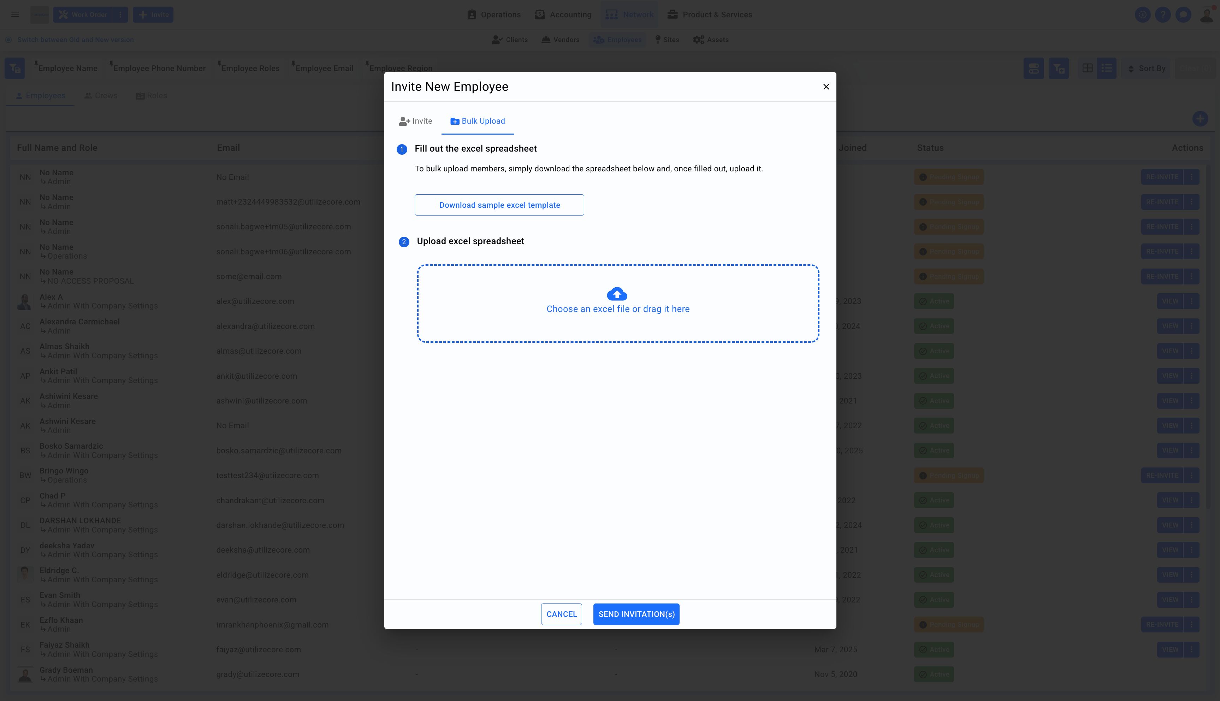Click Download sample excel template button

499,205
